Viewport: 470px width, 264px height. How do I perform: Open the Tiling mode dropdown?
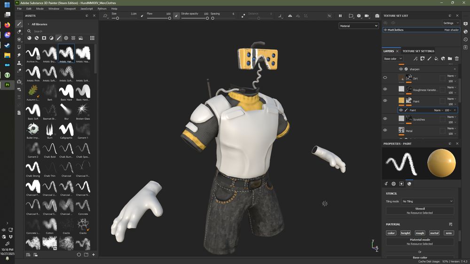pyautogui.click(x=427, y=201)
